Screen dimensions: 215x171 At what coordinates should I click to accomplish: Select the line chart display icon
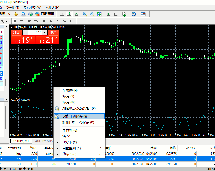[x=76, y=14]
